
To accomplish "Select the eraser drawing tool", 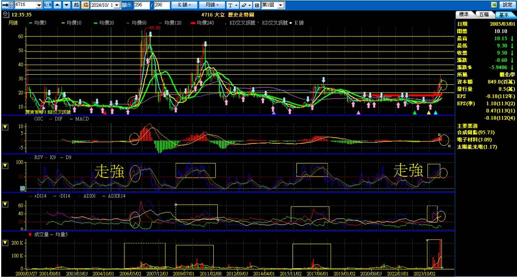I will (x=244, y=5).
